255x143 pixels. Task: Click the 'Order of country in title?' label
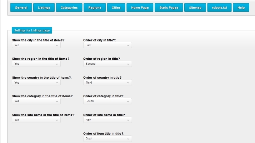(x=102, y=78)
